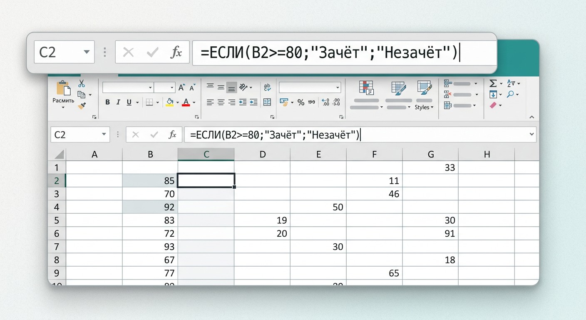The image size is (586, 320).
Task: Cancel formula entry in worksheet bar
Action: pos(135,135)
